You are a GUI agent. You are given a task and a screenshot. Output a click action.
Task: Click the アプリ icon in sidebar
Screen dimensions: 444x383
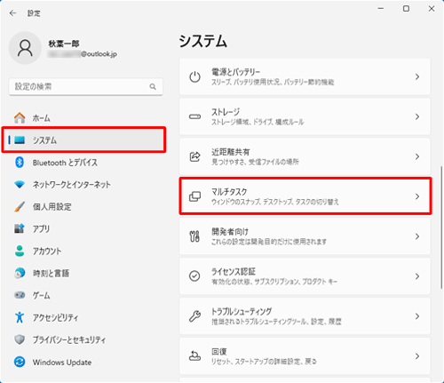[x=20, y=228]
